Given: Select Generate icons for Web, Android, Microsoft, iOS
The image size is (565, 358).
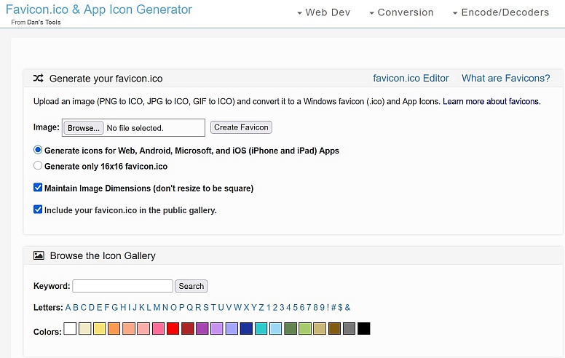Looking at the screenshot, I should [x=38, y=150].
